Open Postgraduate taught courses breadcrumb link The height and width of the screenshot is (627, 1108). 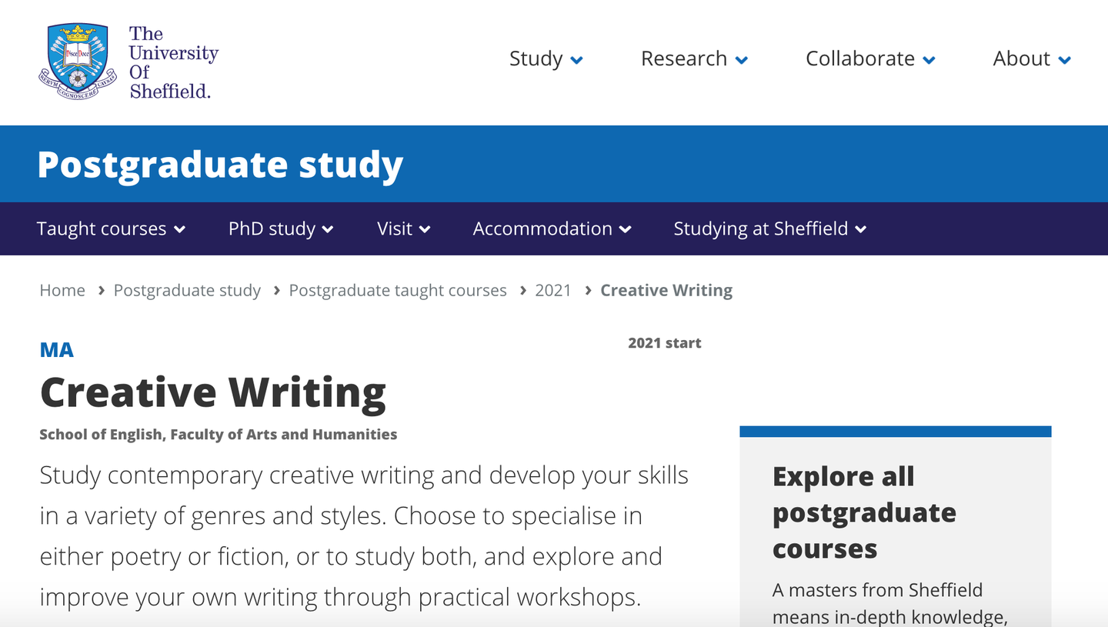pos(397,290)
